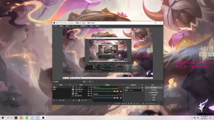The width and height of the screenshot is (214, 120).
Task: Click the filters button beside properties
Action: click(91, 82)
